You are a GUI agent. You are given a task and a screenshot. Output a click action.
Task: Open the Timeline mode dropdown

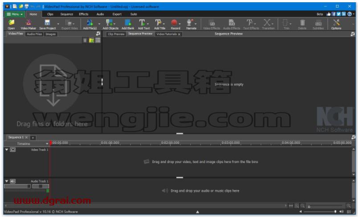point(47,144)
